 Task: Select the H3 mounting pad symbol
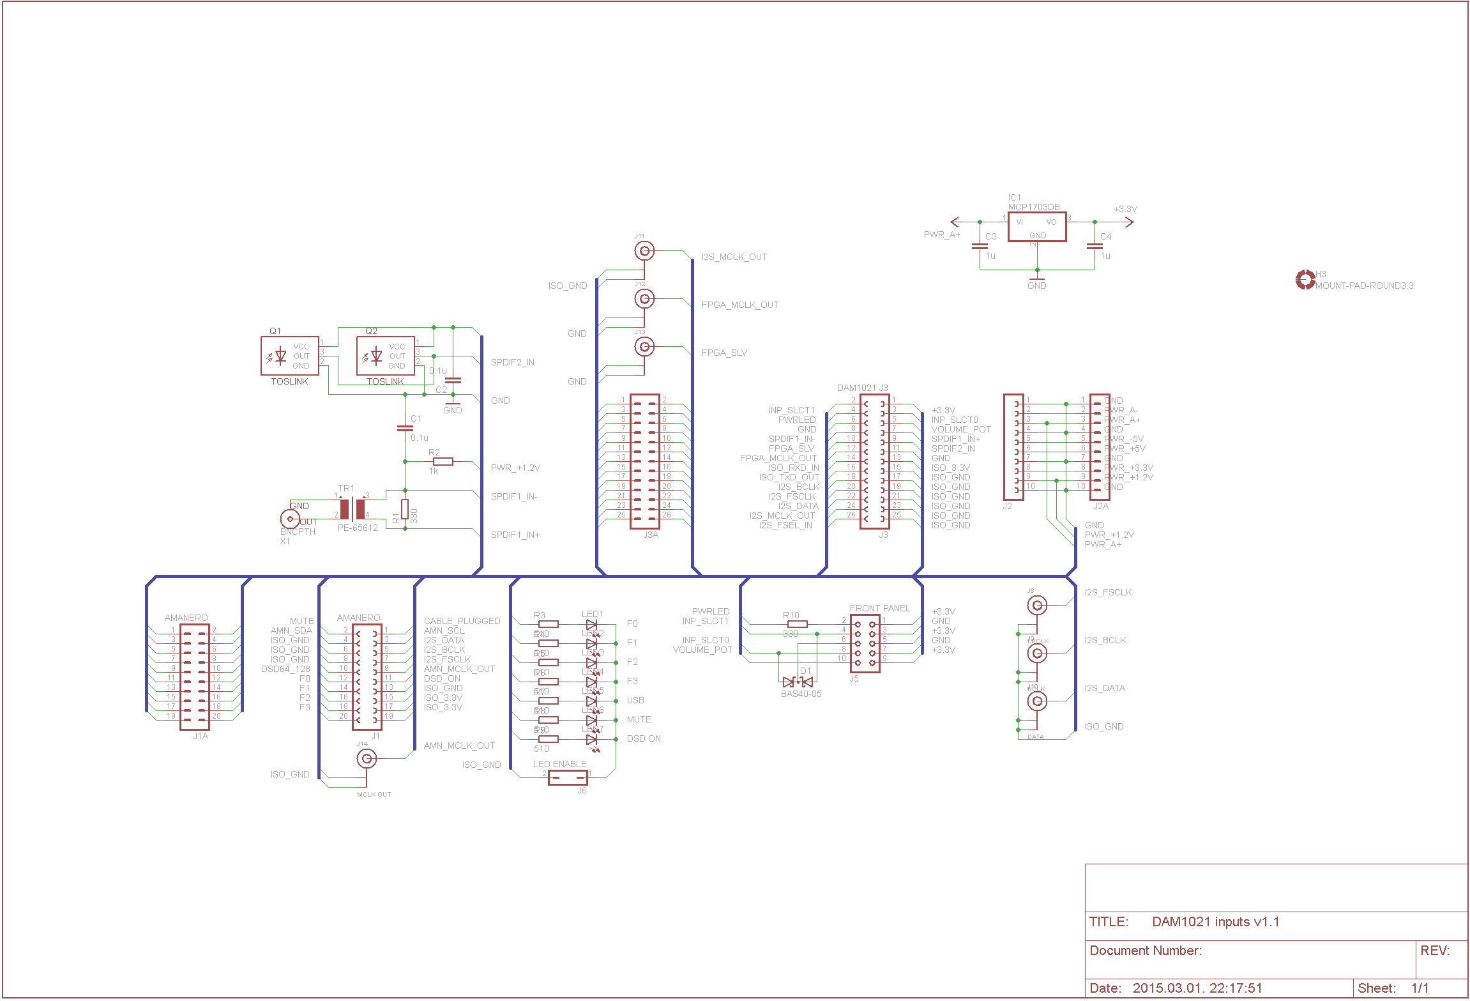1305,279
